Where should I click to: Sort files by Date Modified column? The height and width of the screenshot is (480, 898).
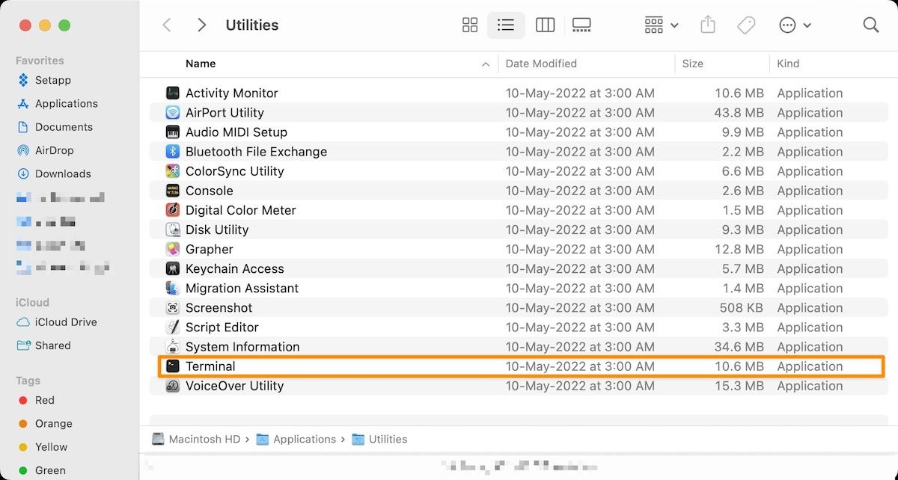(541, 64)
